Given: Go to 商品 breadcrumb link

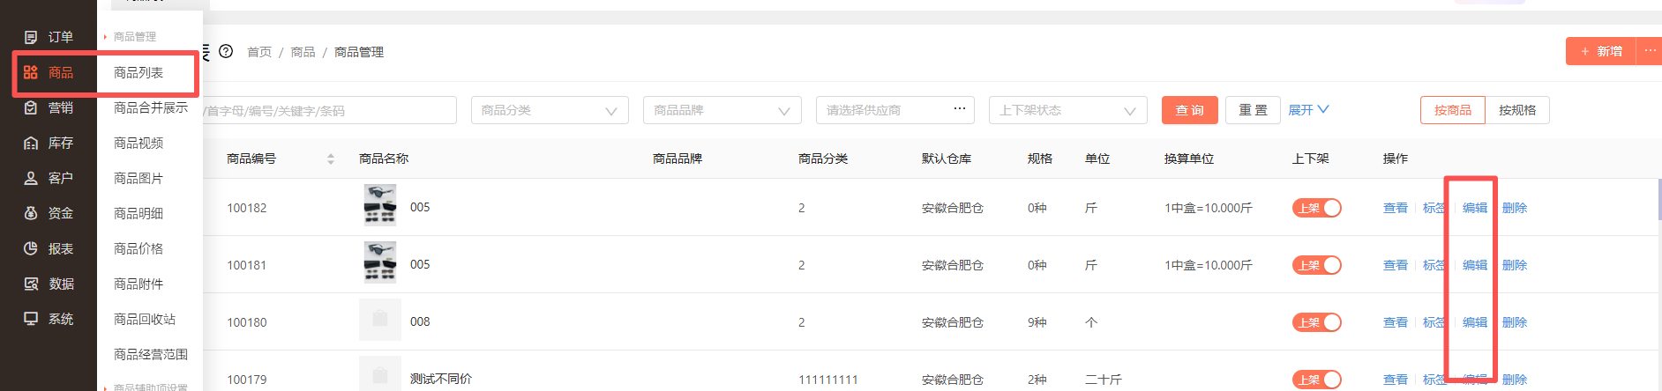Looking at the screenshot, I should click(x=303, y=52).
